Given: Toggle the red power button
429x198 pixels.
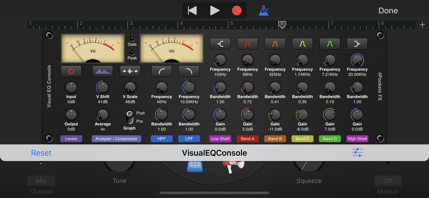Looking at the screenshot, I should click(x=71, y=71).
